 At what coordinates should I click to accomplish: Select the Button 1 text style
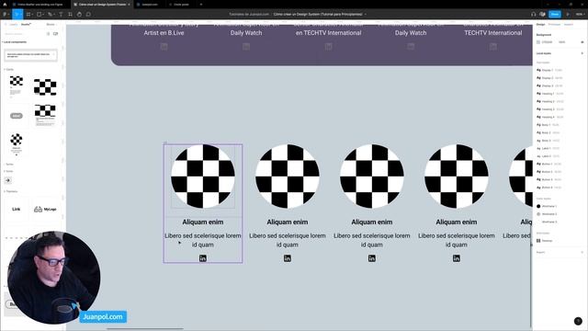(x=549, y=164)
